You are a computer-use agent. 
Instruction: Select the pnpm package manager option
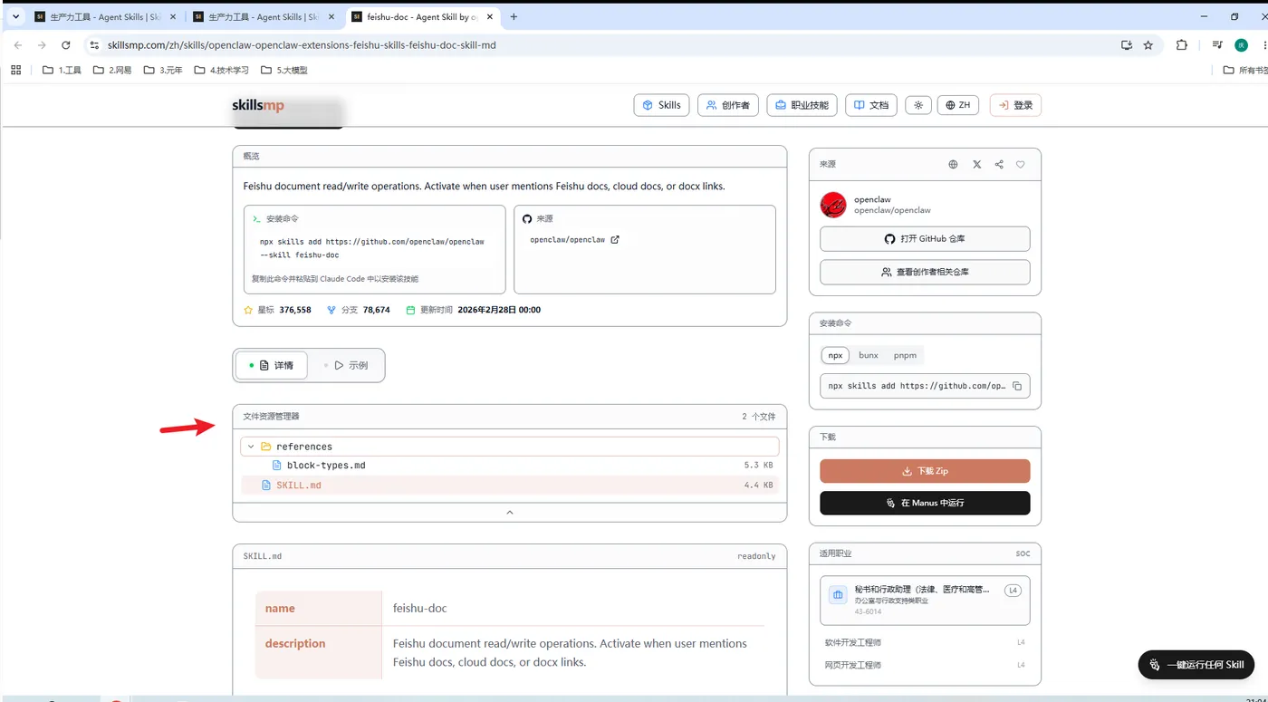905,355
